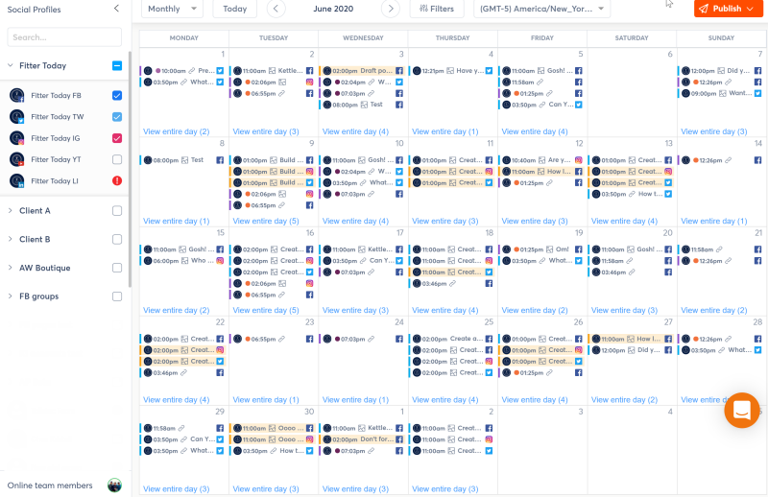Viewport: 768px width, 497px height.
Task: Click the Publish button
Action: 728,9
